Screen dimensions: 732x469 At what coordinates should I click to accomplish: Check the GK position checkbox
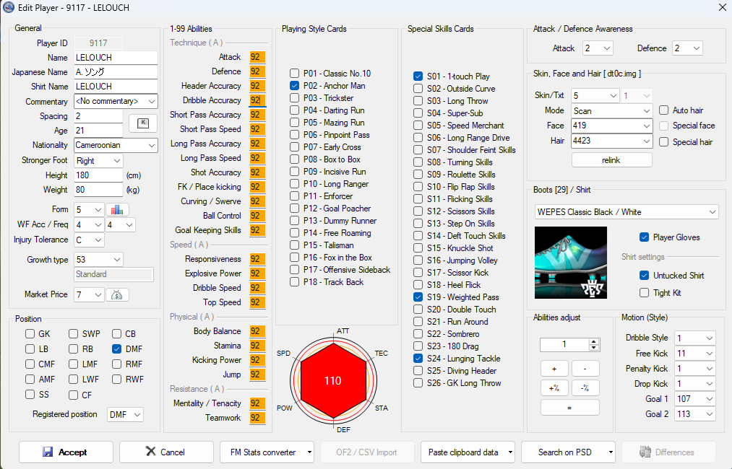[x=30, y=334]
